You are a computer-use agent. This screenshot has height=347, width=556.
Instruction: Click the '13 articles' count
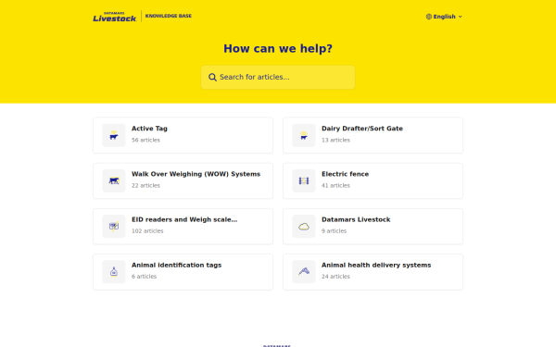[x=335, y=141]
